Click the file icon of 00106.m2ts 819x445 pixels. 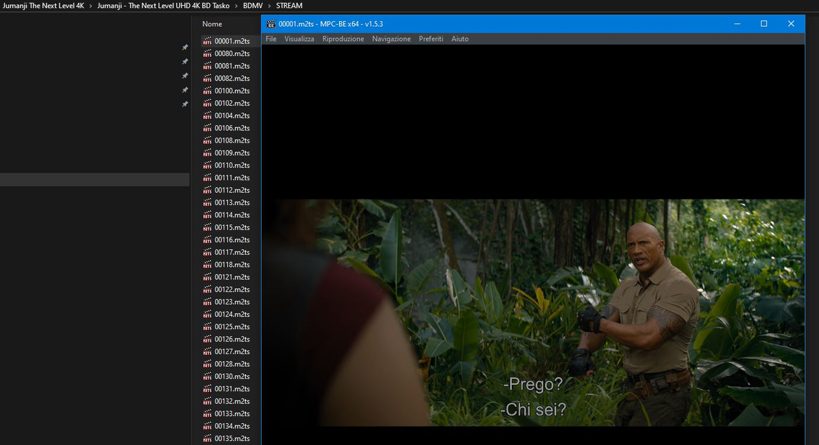tap(207, 128)
